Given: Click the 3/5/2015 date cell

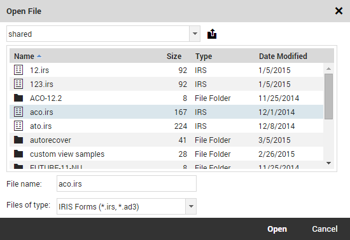Looking at the screenshot, I should tap(274, 140).
